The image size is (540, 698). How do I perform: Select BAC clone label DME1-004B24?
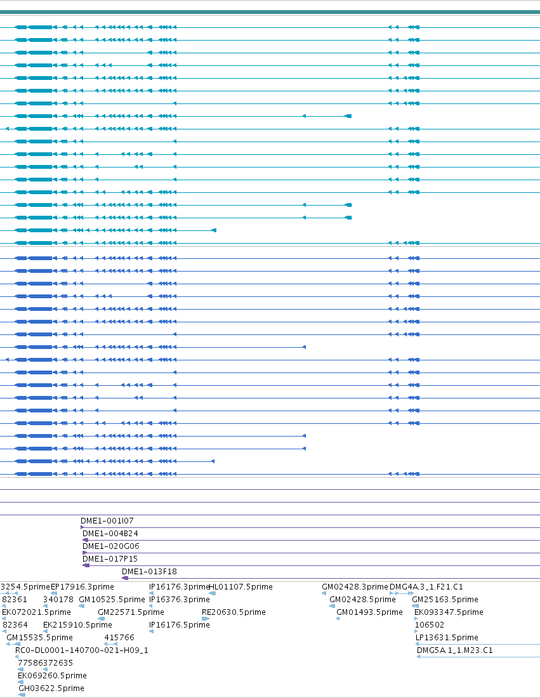[x=110, y=533]
